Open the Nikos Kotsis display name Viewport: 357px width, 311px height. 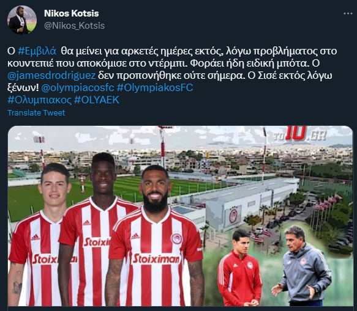pyautogui.click(x=71, y=13)
